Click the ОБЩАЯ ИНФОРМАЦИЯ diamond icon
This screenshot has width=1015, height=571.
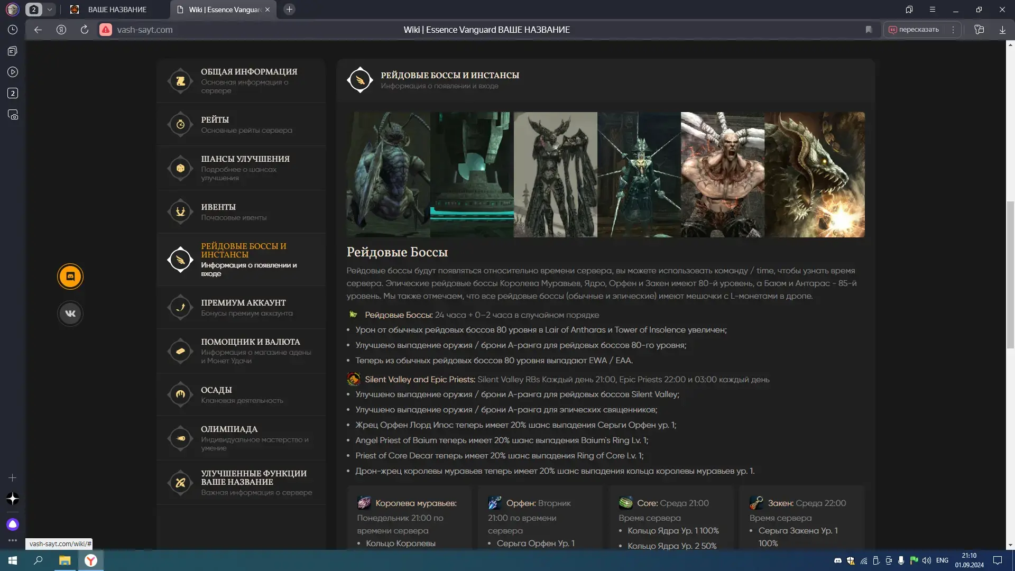180,81
